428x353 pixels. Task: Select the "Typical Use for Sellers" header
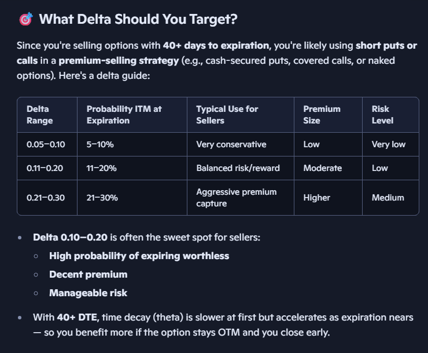(227, 115)
